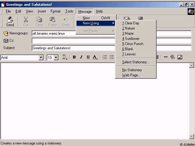
Task: Choose the Web Page... option
Action: click(136, 75)
